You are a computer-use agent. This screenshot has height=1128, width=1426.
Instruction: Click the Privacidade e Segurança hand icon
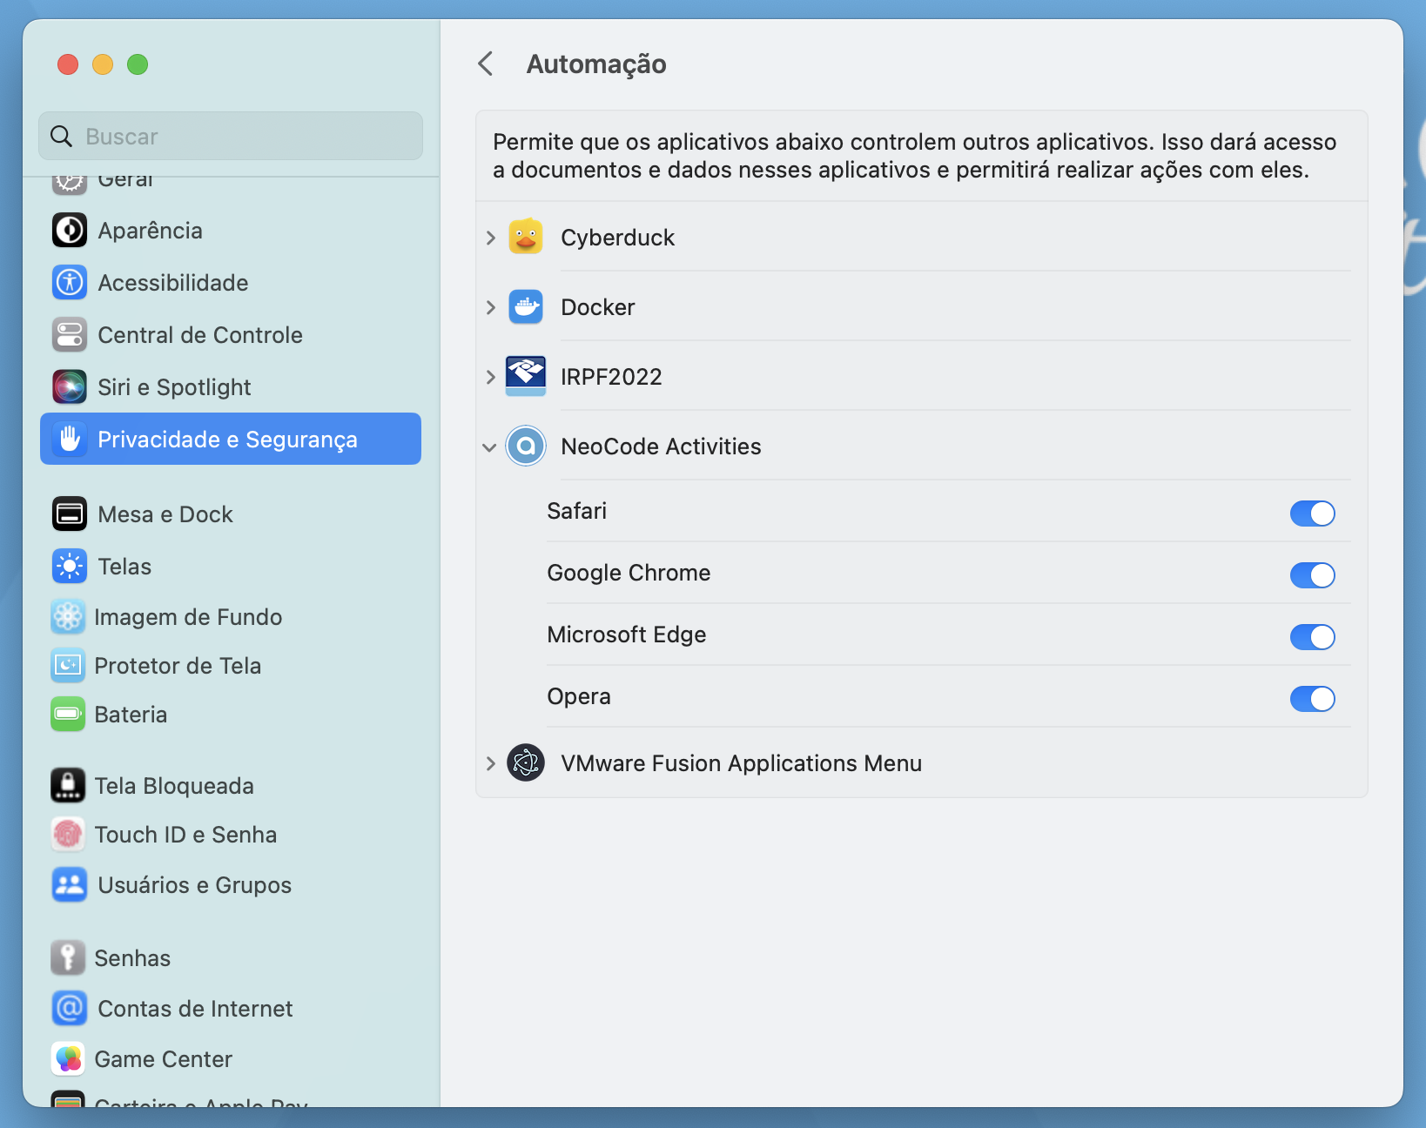(70, 440)
